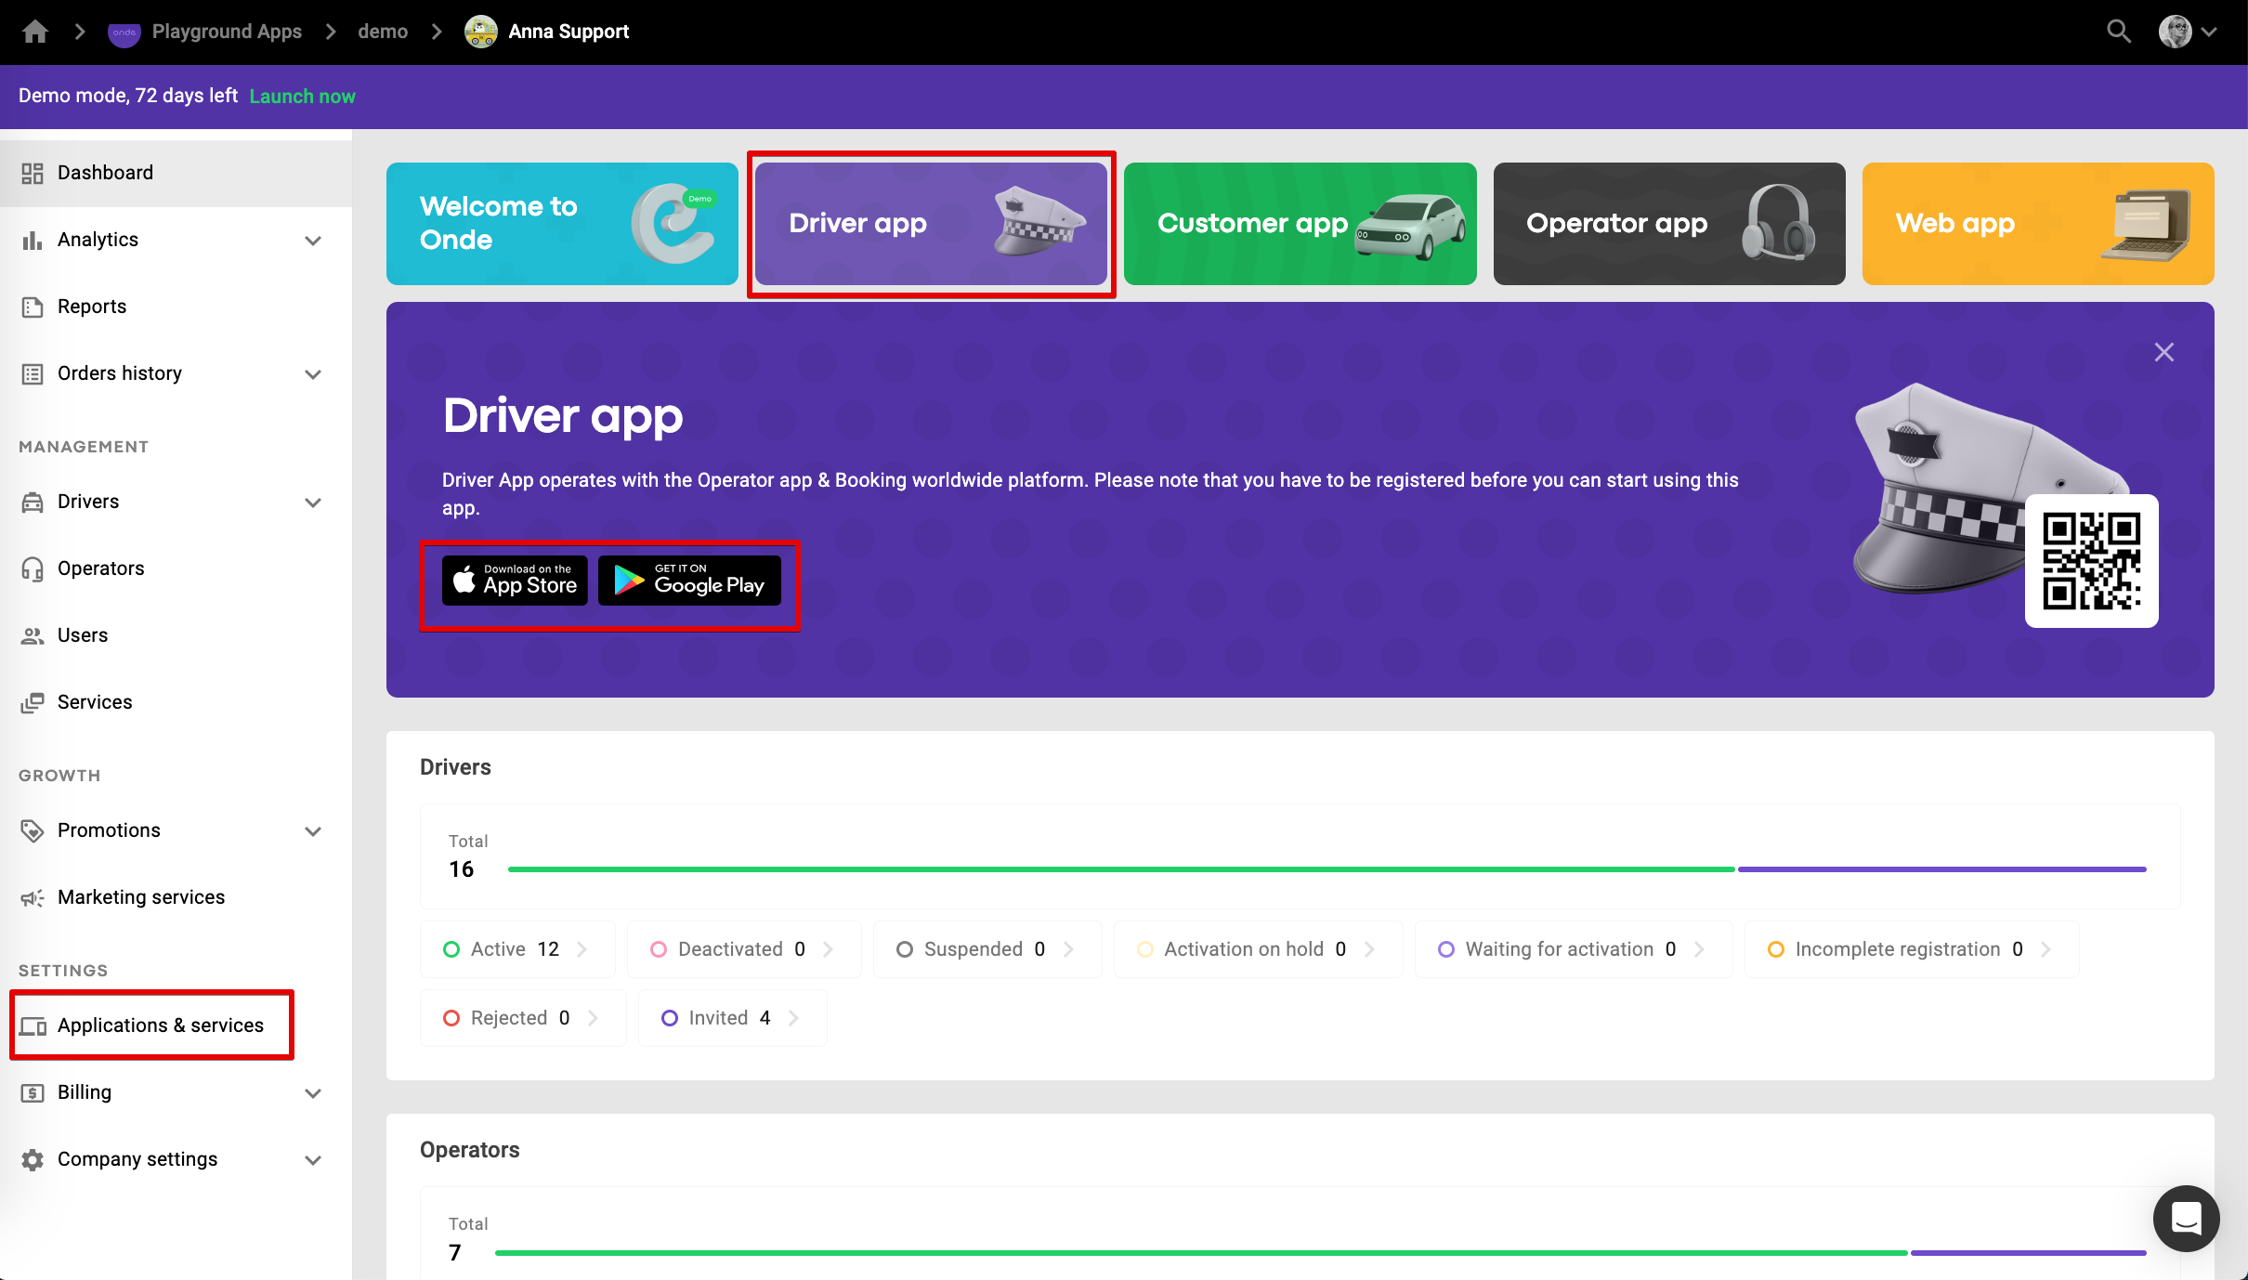The width and height of the screenshot is (2248, 1280).
Task: Switch to the Customer app tab
Action: (1300, 224)
